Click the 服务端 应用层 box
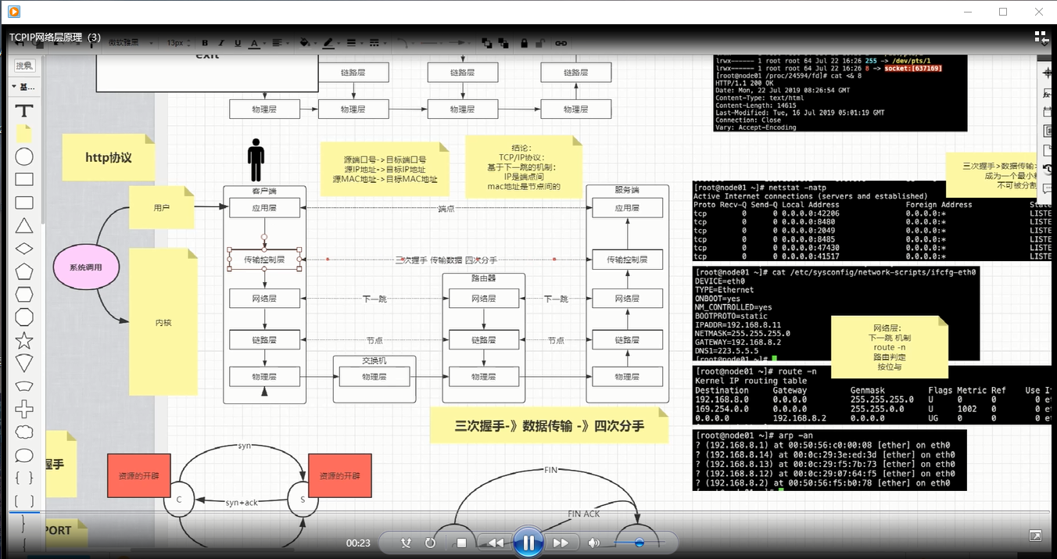 (x=627, y=208)
